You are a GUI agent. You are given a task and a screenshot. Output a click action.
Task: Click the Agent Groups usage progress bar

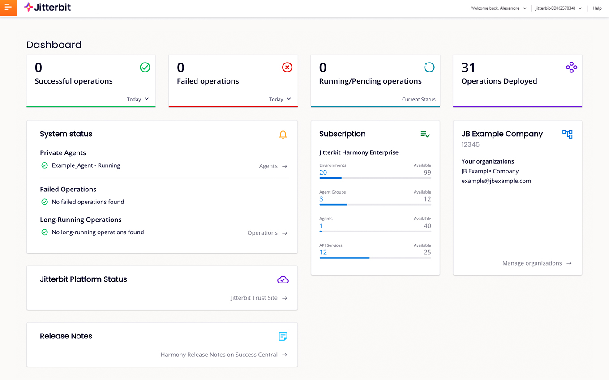tap(375, 205)
